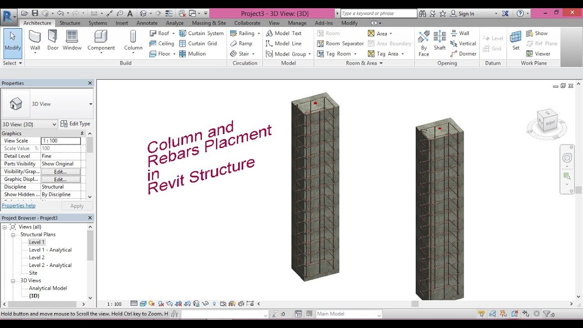Close the Properties palette
Screen dimensions: 583x328
tap(90, 83)
